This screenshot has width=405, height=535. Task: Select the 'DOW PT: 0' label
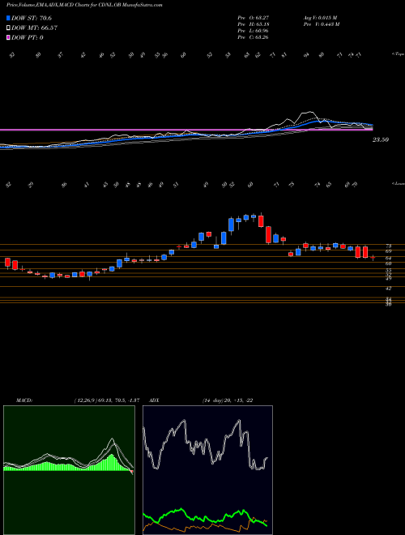tap(28, 37)
